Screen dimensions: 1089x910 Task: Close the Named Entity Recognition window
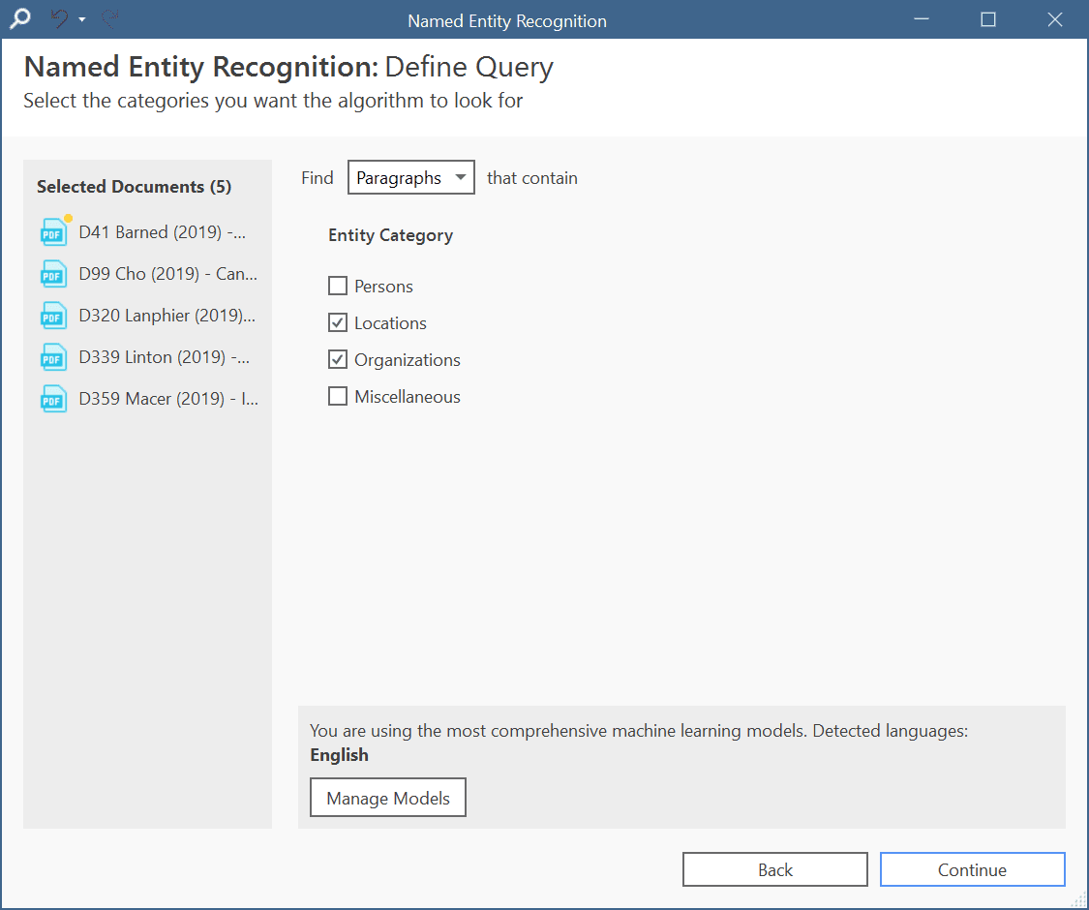pyautogui.click(x=1055, y=19)
